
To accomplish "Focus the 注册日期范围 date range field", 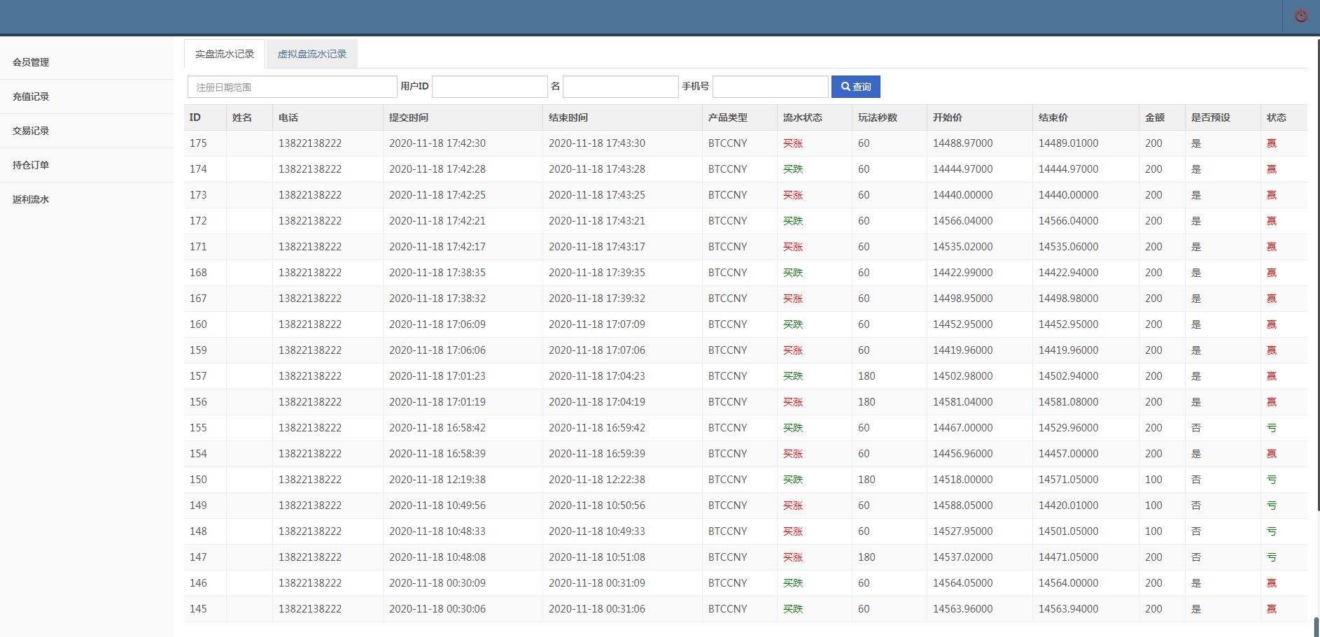I will 292,87.
